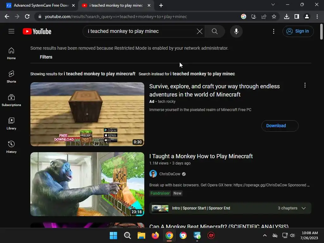Image resolution: width=324 pixels, height=243 pixels.
Task: Open Chrome downloads
Action: click(287, 16)
